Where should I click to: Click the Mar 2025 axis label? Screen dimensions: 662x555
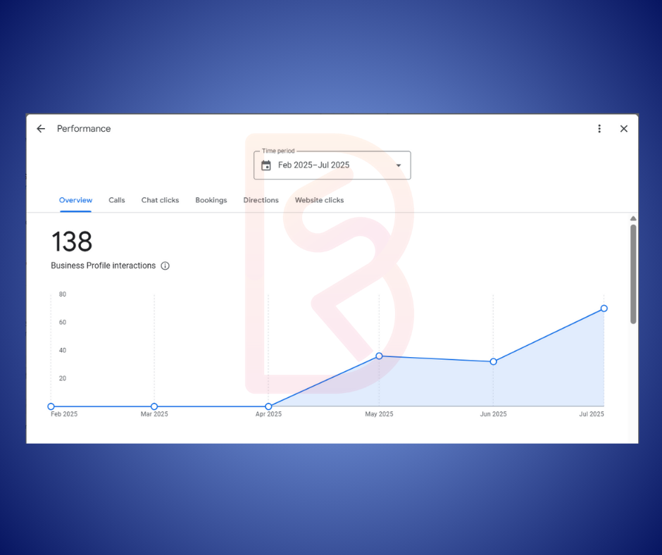point(154,414)
